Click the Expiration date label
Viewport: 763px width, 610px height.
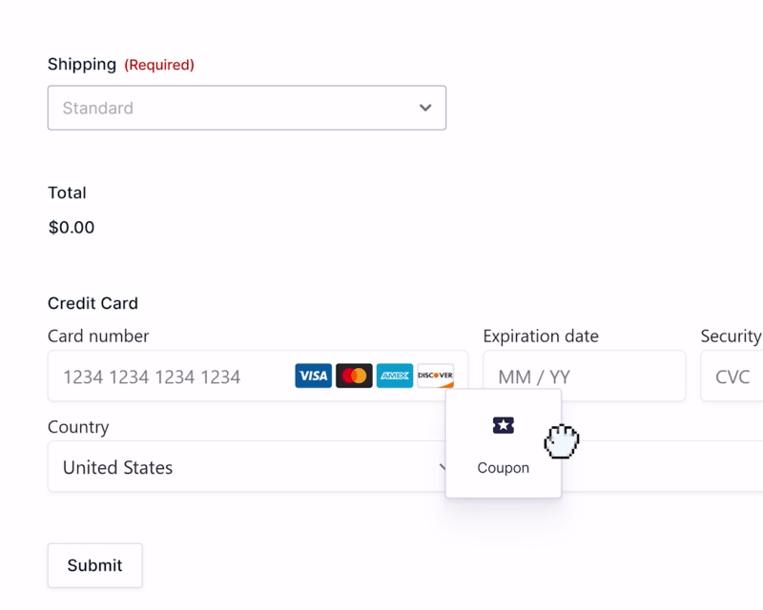click(541, 335)
